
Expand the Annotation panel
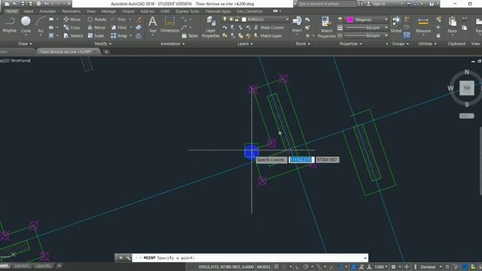click(x=172, y=44)
